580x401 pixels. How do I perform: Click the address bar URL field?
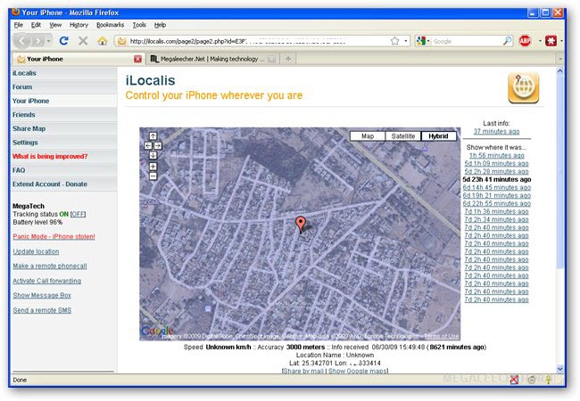click(x=258, y=41)
